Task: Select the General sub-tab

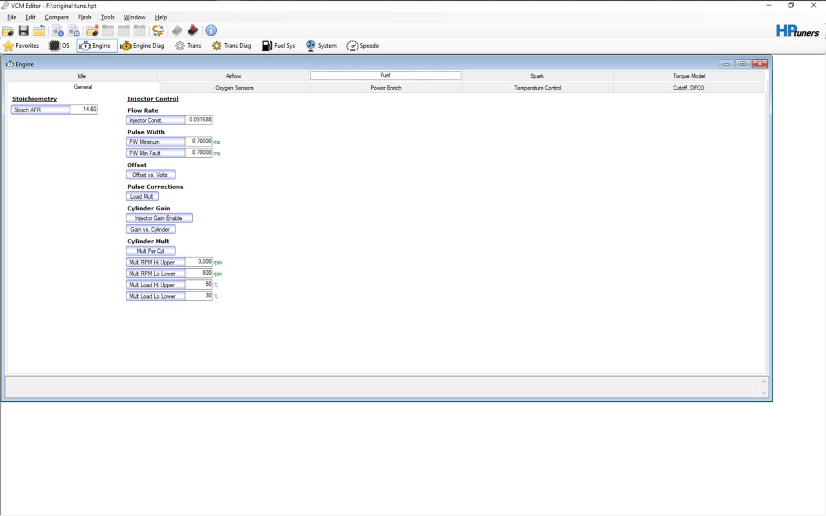Action: [x=83, y=87]
